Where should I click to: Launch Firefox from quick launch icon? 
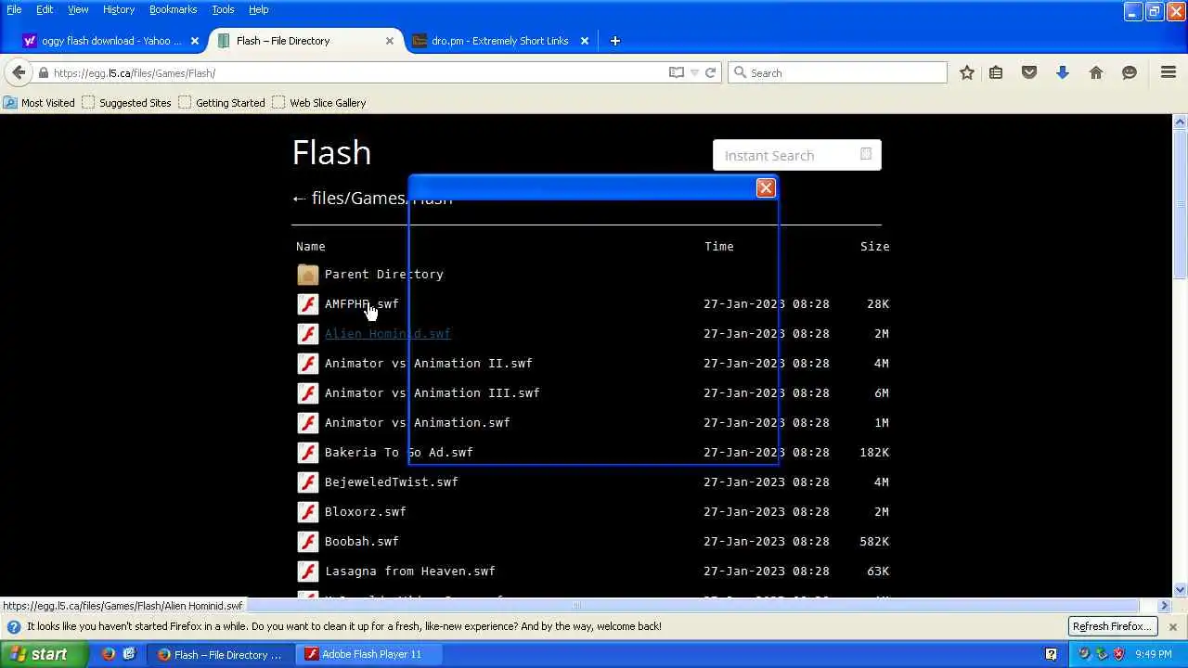[109, 654]
